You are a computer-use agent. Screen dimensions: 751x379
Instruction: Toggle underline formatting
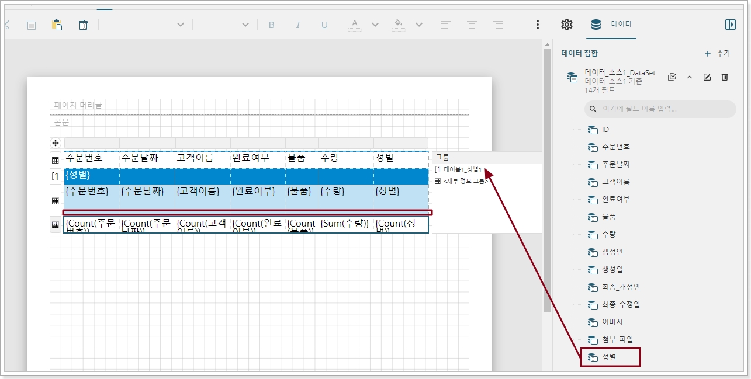pyautogui.click(x=324, y=25)
